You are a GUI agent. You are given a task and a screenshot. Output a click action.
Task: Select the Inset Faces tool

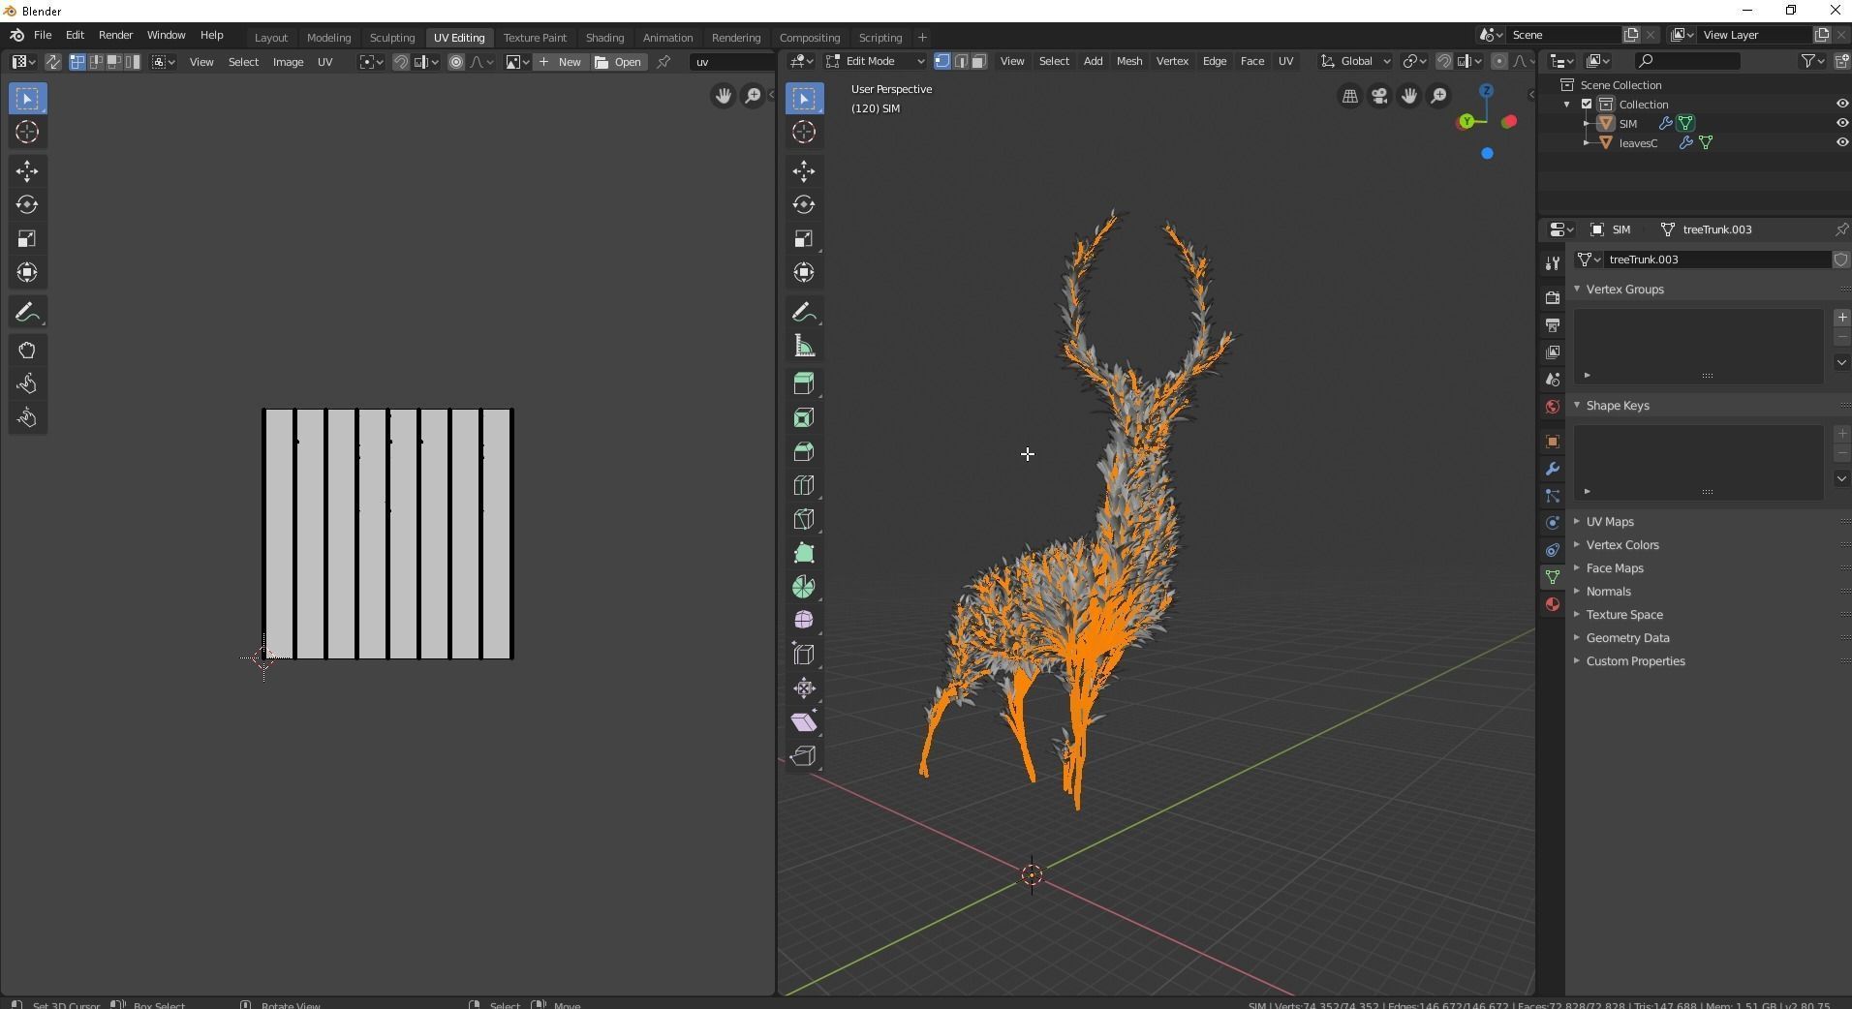coord(804,418)
